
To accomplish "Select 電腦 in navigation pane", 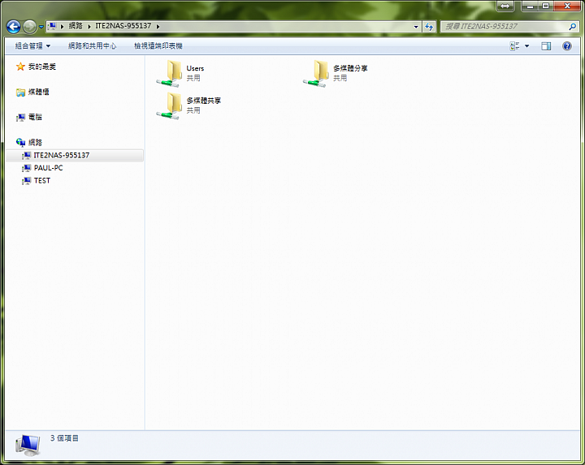I will point(35,117).
